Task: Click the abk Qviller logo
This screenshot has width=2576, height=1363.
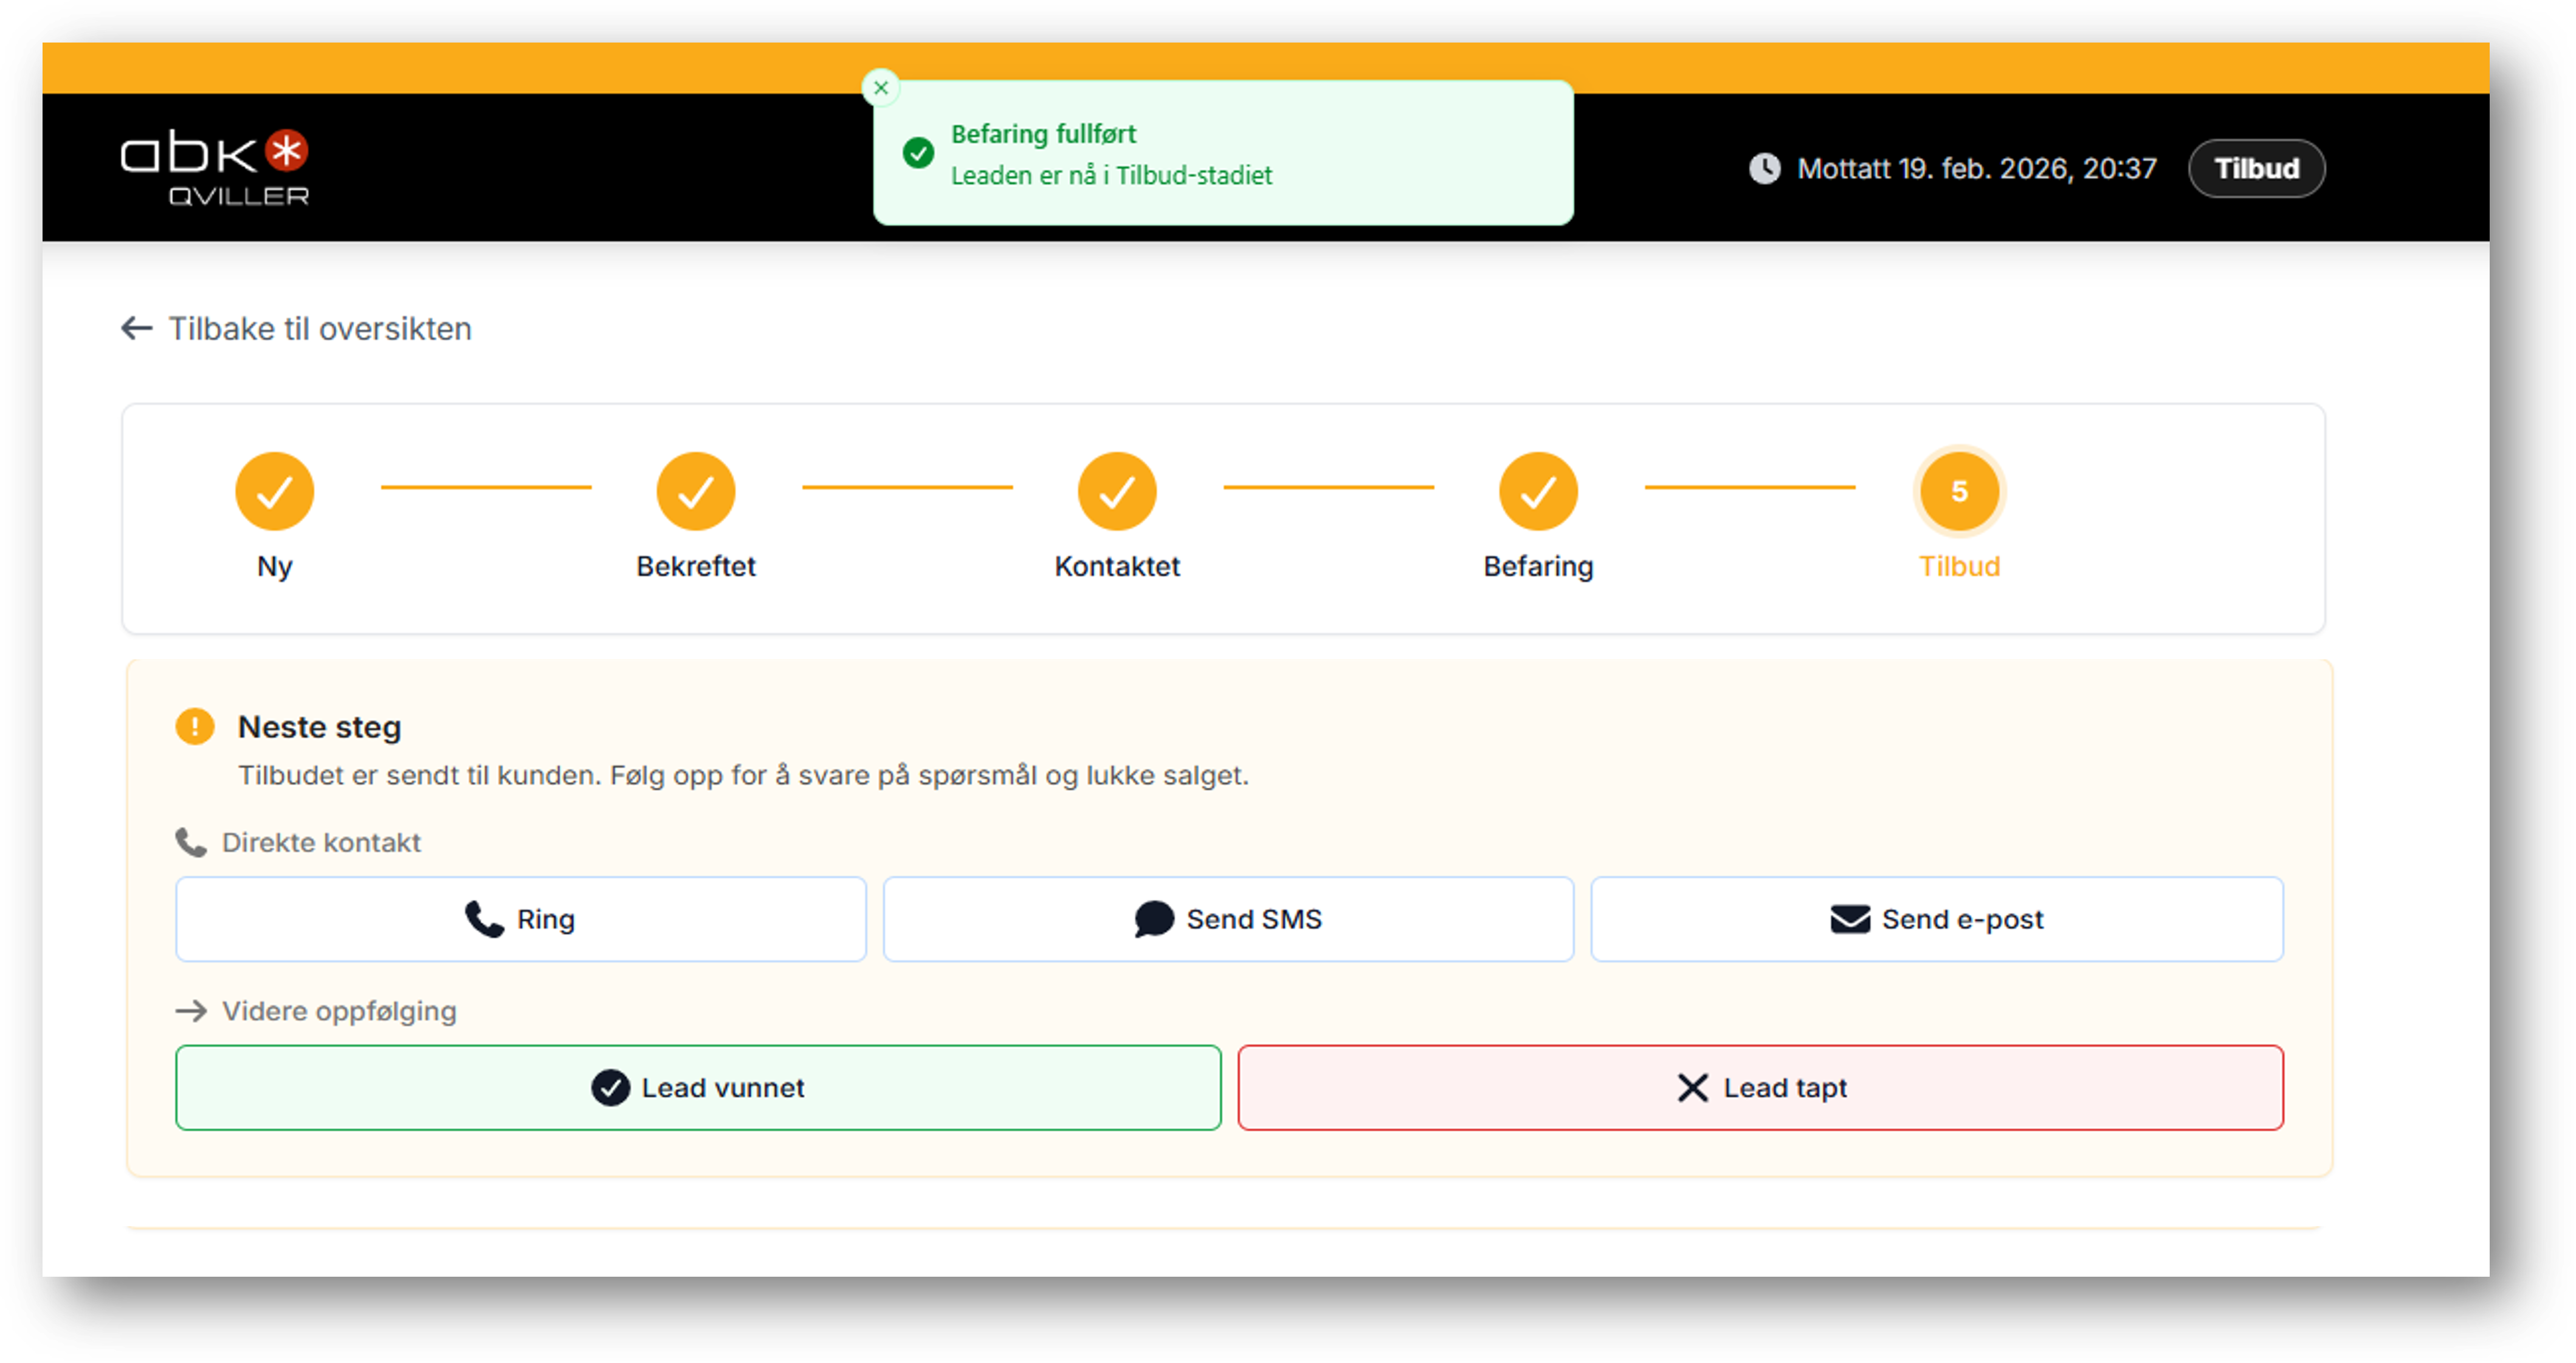Action: 215,167
